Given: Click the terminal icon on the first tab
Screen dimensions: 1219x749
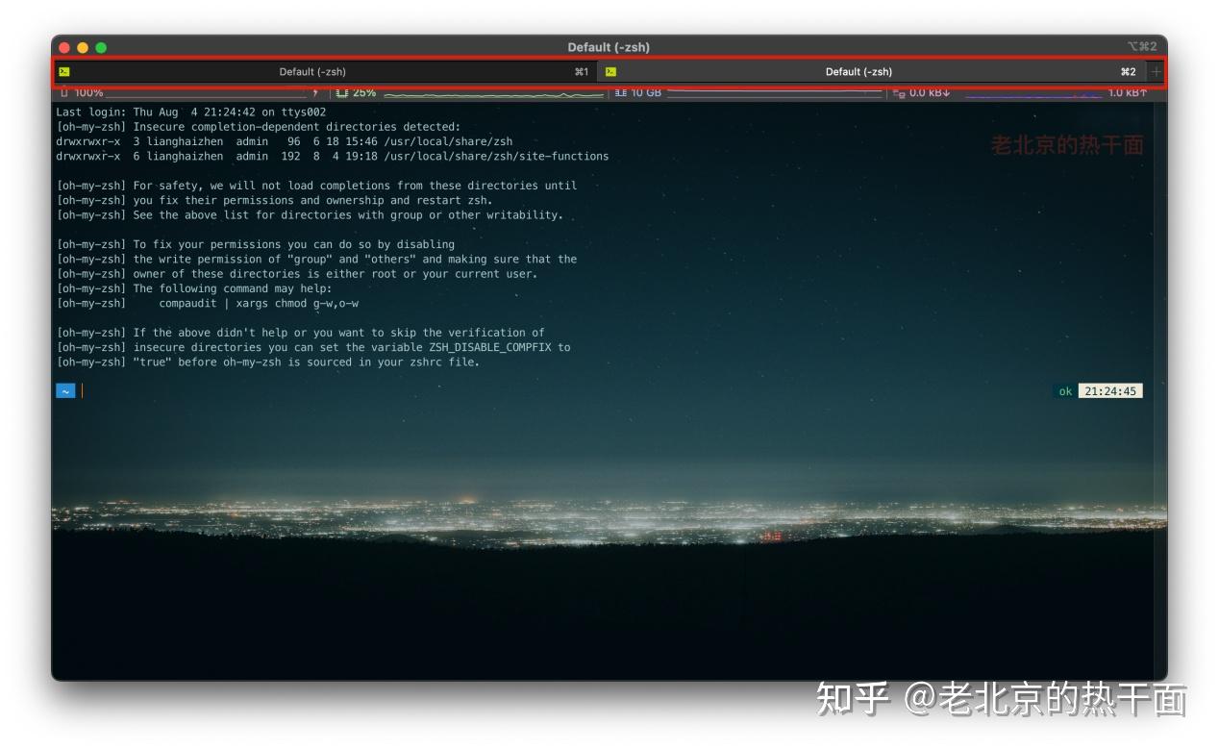Looking at the screenshot, I should (66, 71).
